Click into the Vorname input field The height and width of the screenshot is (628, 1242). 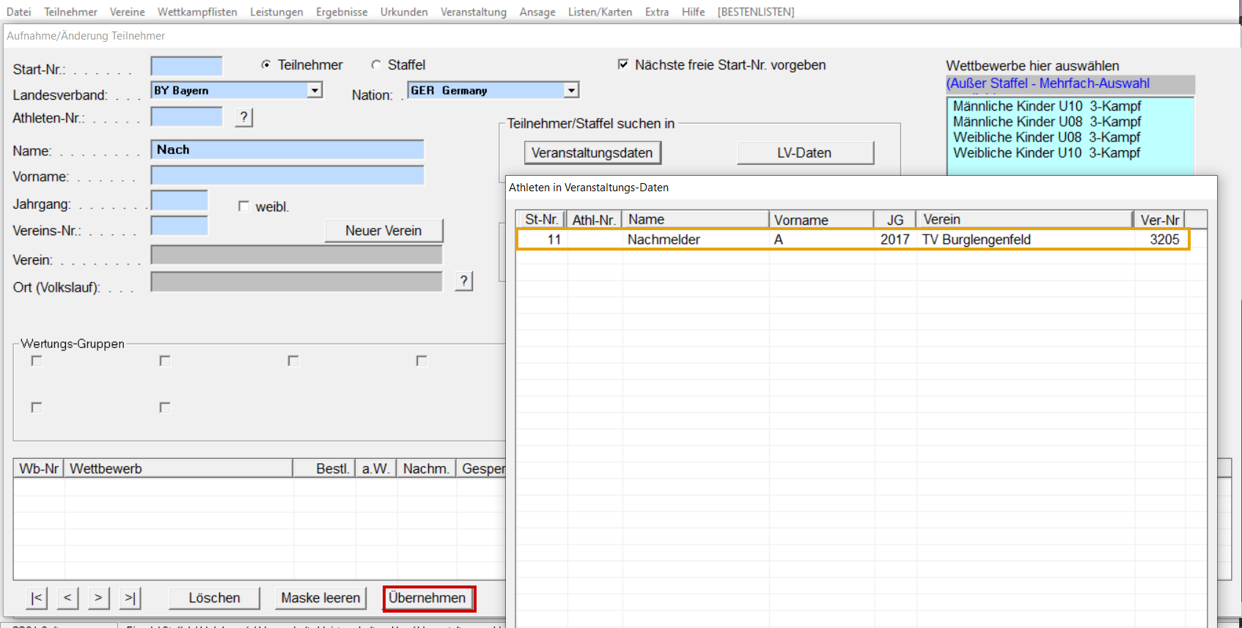click(287, 176)
